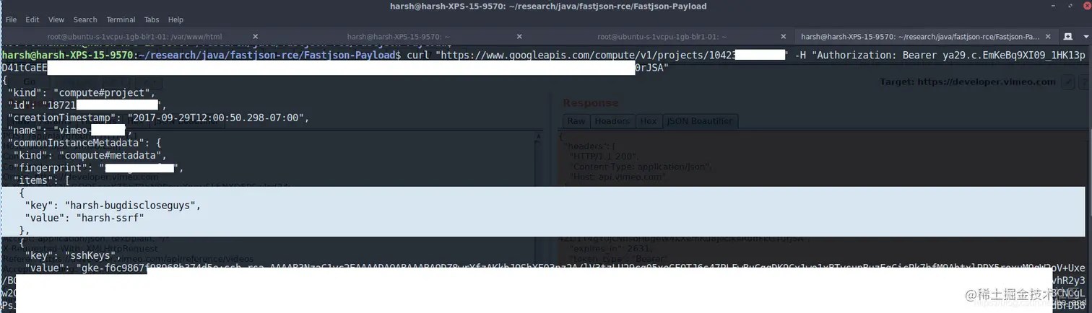Open the View menu
The image size is (1092, 313).
(56, 19)
